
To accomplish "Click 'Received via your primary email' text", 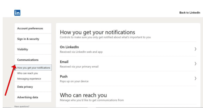I will [79, 67].
